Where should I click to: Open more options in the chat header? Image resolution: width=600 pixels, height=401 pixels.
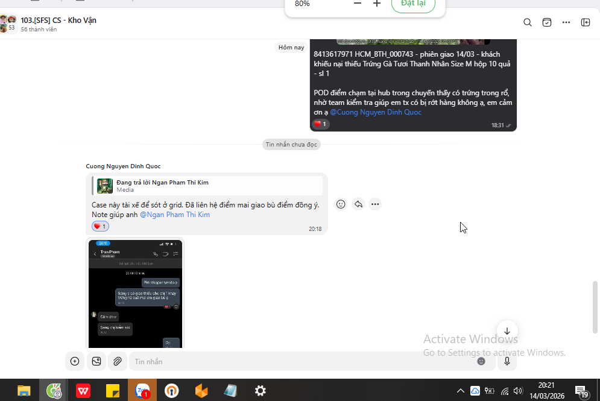coord(566,22)
